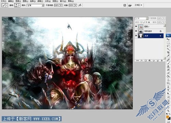Image resolution: width=171 pixels, height=123 pixels.
Task: Select the History Brush tool
Action: [168, 70]
